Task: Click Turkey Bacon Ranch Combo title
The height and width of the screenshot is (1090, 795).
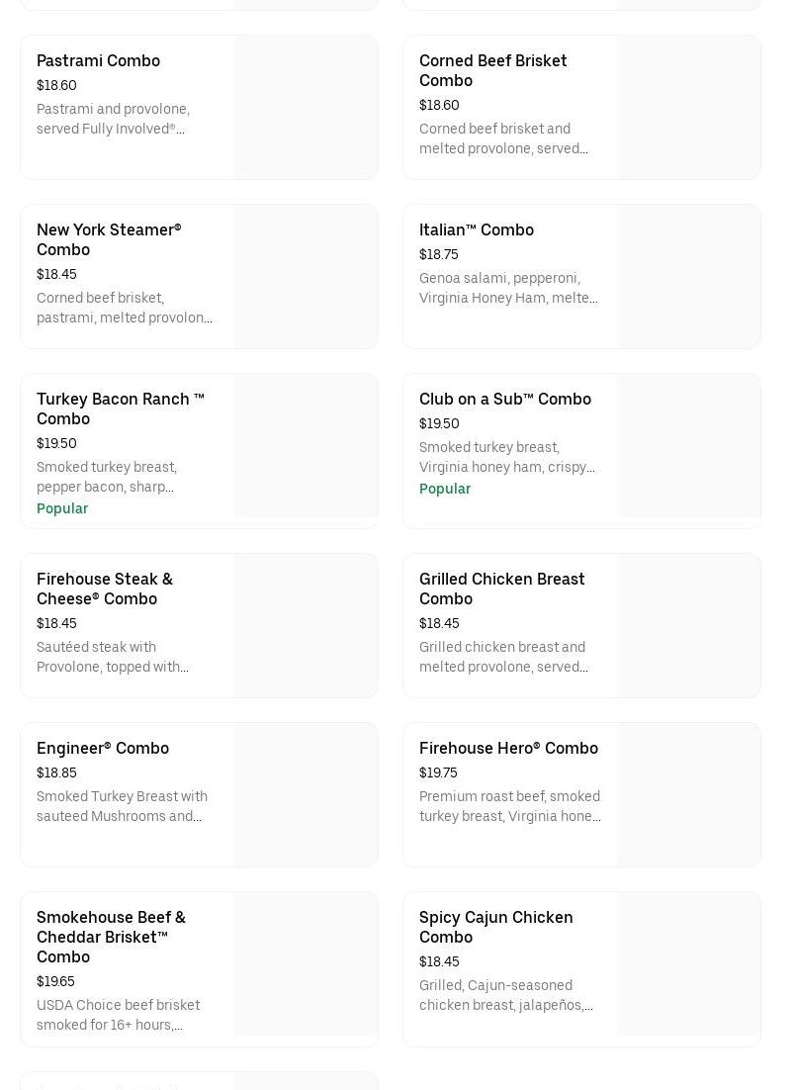Action: [x=120, y=409]
